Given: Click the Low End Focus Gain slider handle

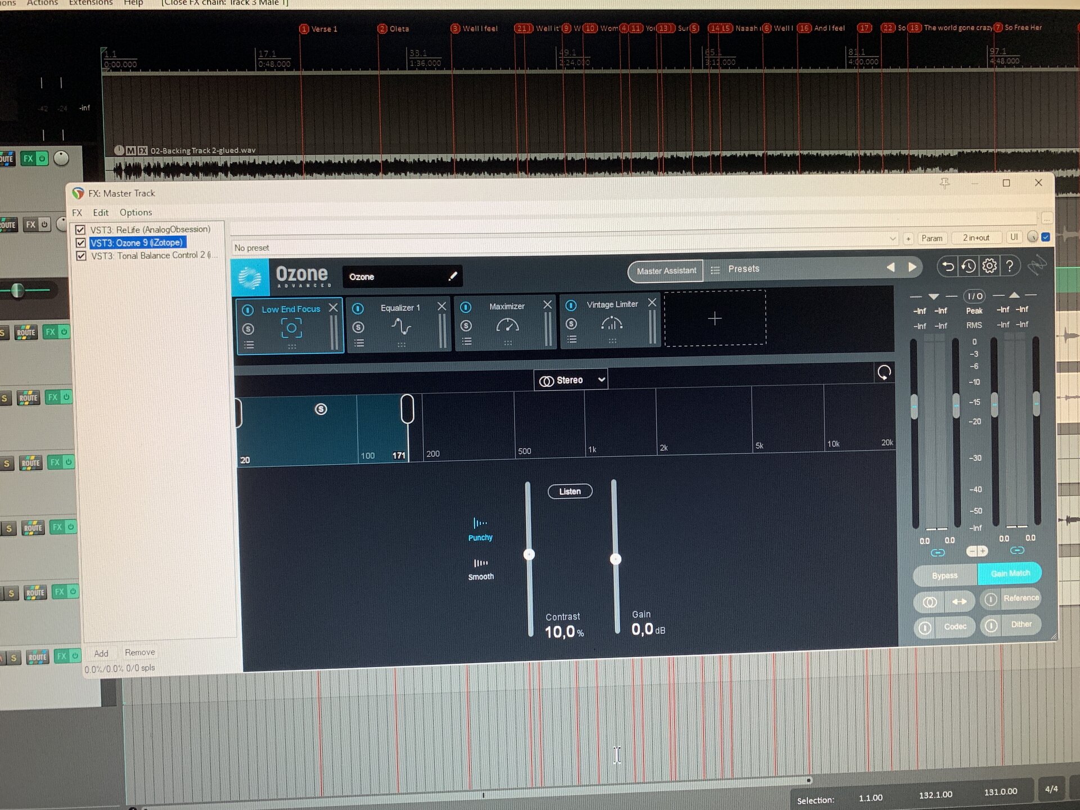Looking at the screenshot, I should [x=615, y=559].
